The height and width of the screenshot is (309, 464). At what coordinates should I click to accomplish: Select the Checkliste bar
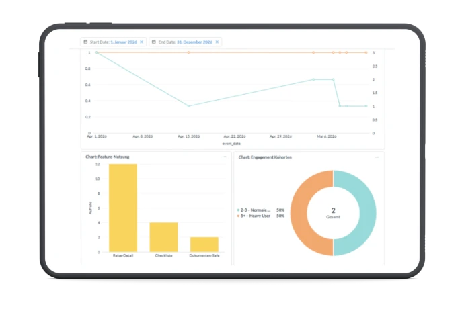163,237
